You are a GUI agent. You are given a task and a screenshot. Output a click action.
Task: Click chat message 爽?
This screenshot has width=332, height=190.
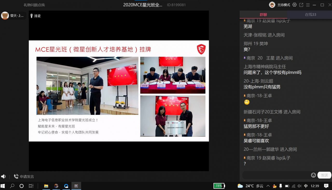click(x=247, y=49)
